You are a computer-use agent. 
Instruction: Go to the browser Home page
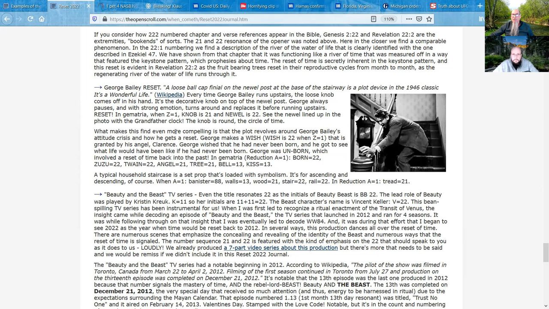click(42, 19)
